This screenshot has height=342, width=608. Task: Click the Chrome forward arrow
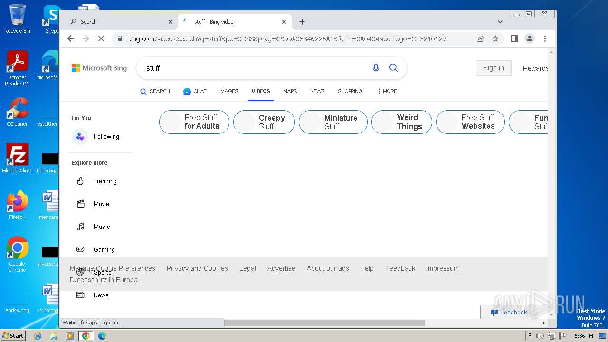86,38
